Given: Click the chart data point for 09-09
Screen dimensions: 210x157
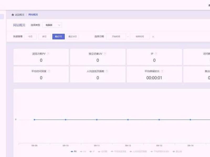Looking at the screenshot, I should click(34, 120).
